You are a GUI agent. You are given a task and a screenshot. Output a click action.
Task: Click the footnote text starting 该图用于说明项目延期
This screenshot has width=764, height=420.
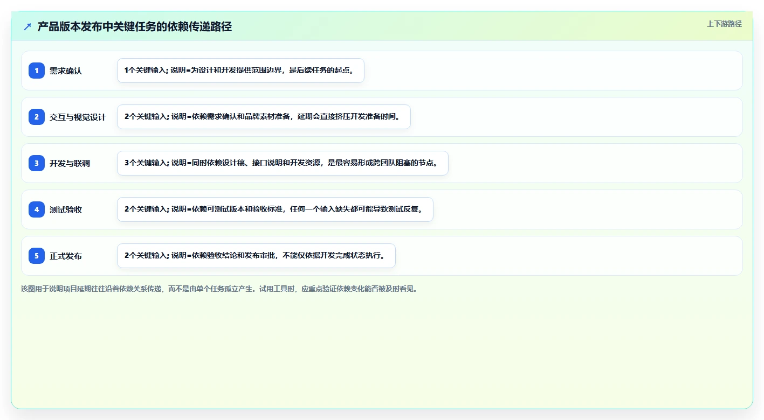click(x=219, y=289)
